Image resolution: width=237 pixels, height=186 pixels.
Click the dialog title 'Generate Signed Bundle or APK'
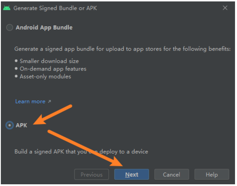click(x=55, y=8)
